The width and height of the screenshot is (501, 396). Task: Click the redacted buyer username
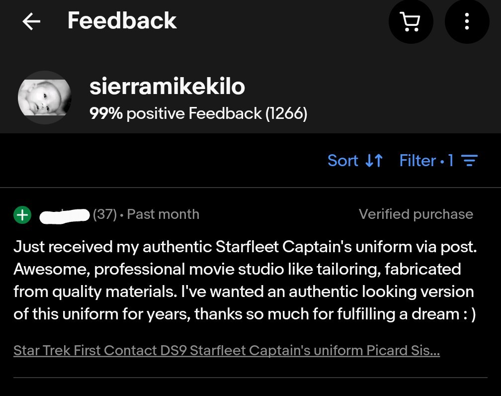pos(65,215)
